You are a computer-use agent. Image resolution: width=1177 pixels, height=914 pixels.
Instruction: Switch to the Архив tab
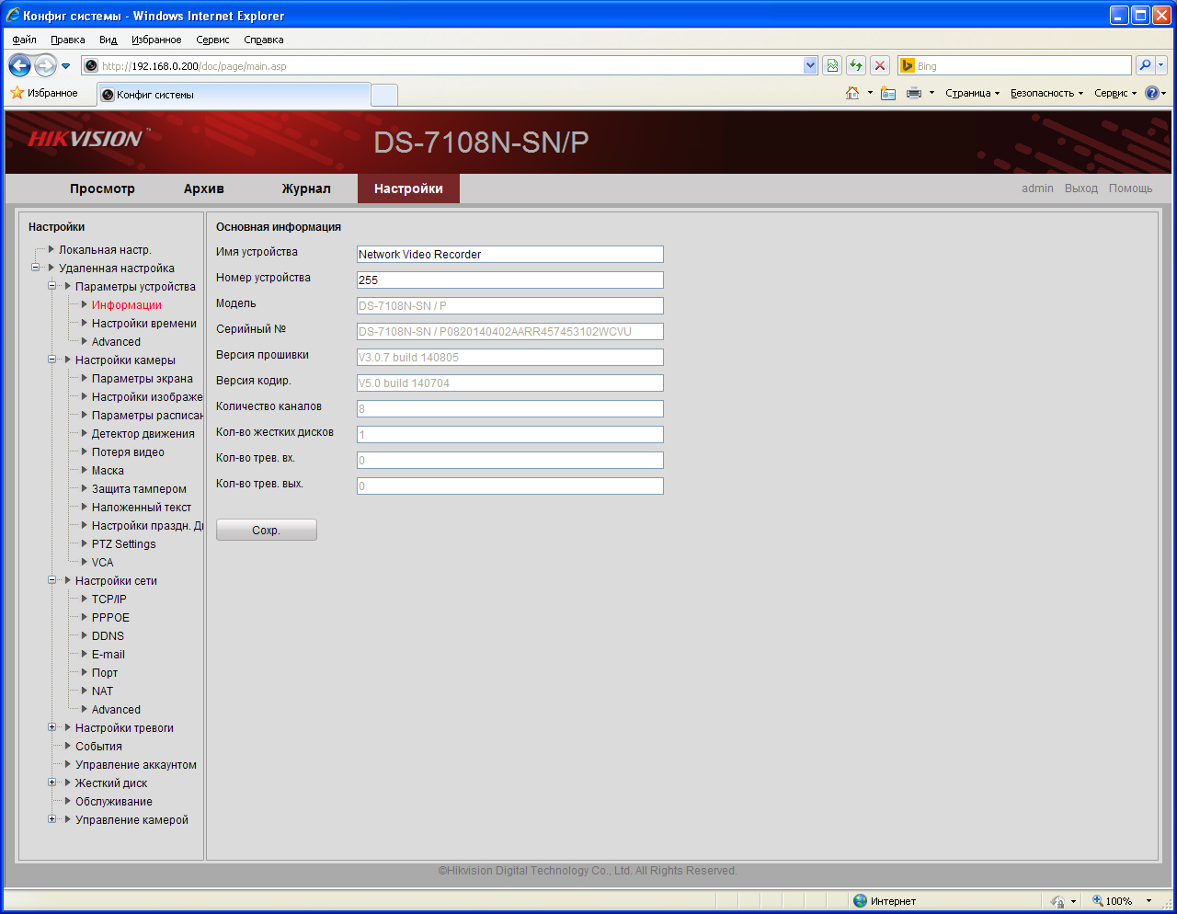pos(204,189)
